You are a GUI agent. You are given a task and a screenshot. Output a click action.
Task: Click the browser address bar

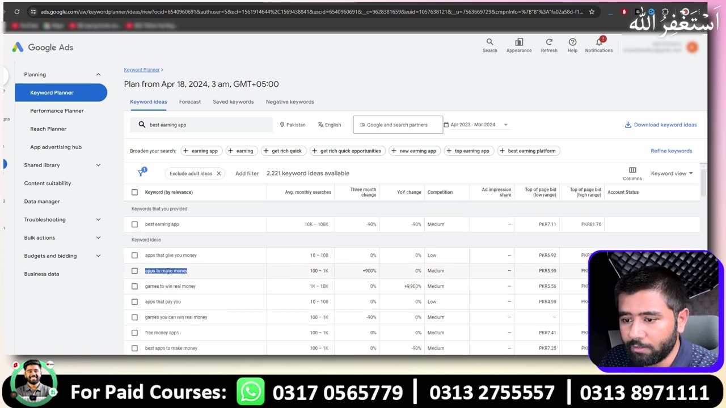pos(312,11)
